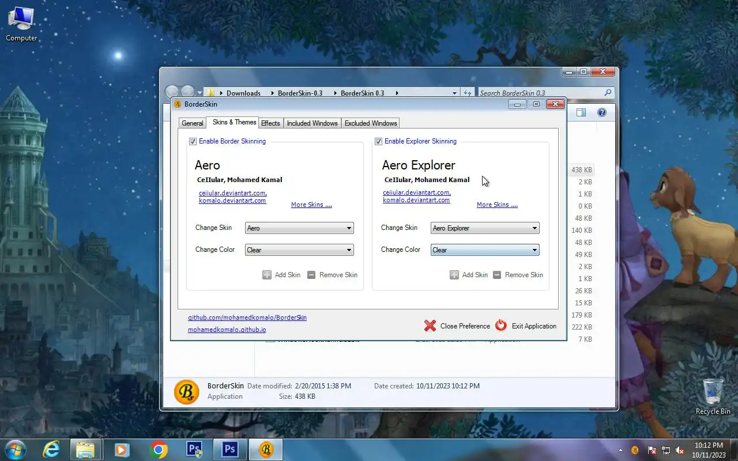Open komalo.deviantart.com link under Aero

click(232, 201)
